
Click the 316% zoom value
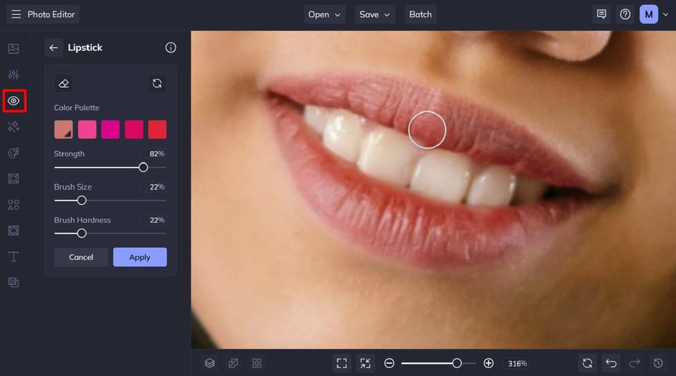tap(517, 364)
